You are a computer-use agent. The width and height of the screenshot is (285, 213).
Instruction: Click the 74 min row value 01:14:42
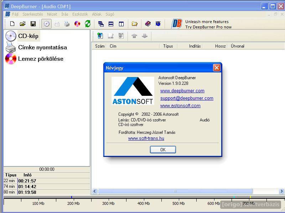pos(27,187)
